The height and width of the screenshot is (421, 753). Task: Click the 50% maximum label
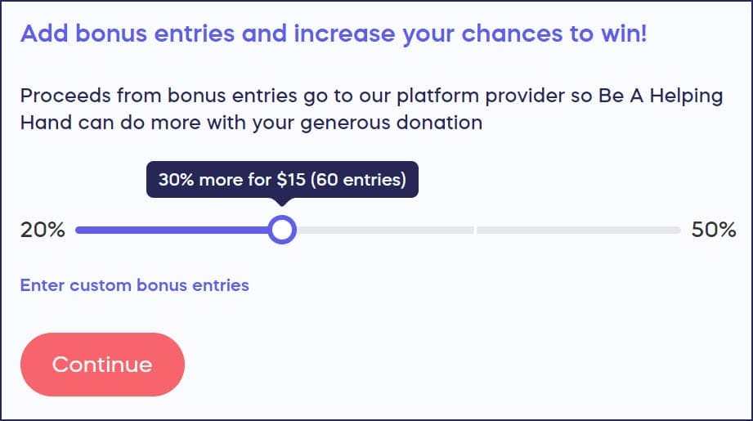[x=714, y=231]
